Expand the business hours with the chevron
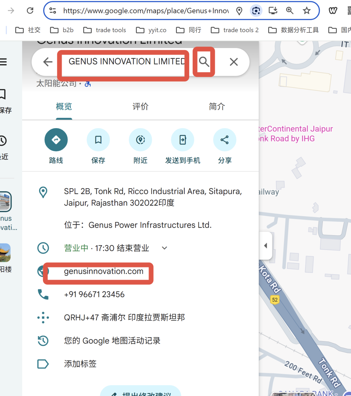 [x=164, y=248]
